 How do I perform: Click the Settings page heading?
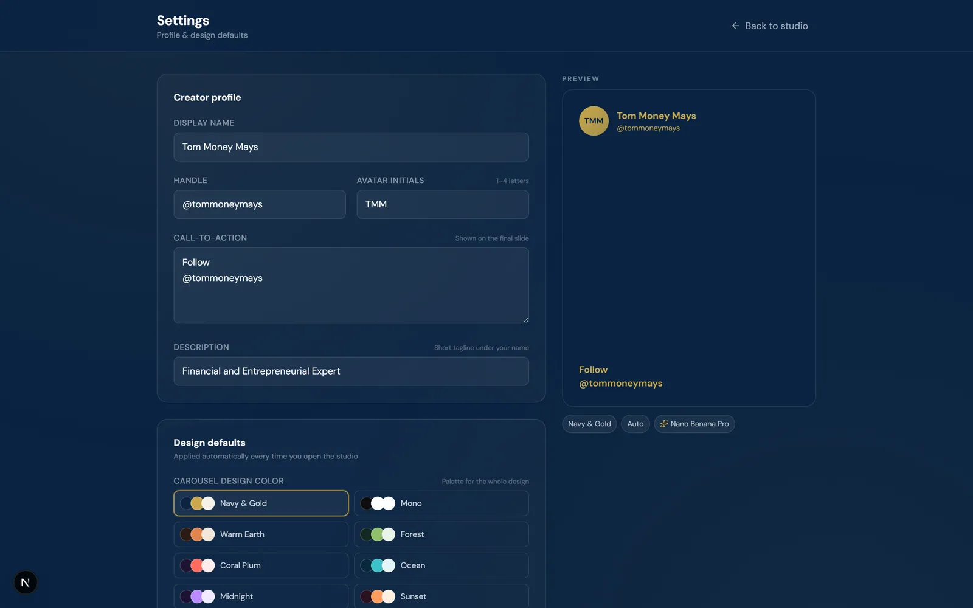click(183, 21)
